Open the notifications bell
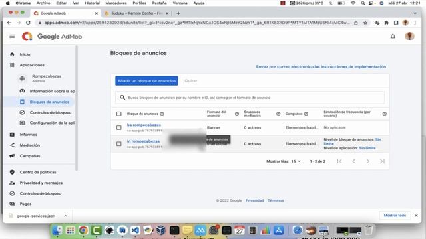Viewport: 426px width, 239px height. [393, 36]
